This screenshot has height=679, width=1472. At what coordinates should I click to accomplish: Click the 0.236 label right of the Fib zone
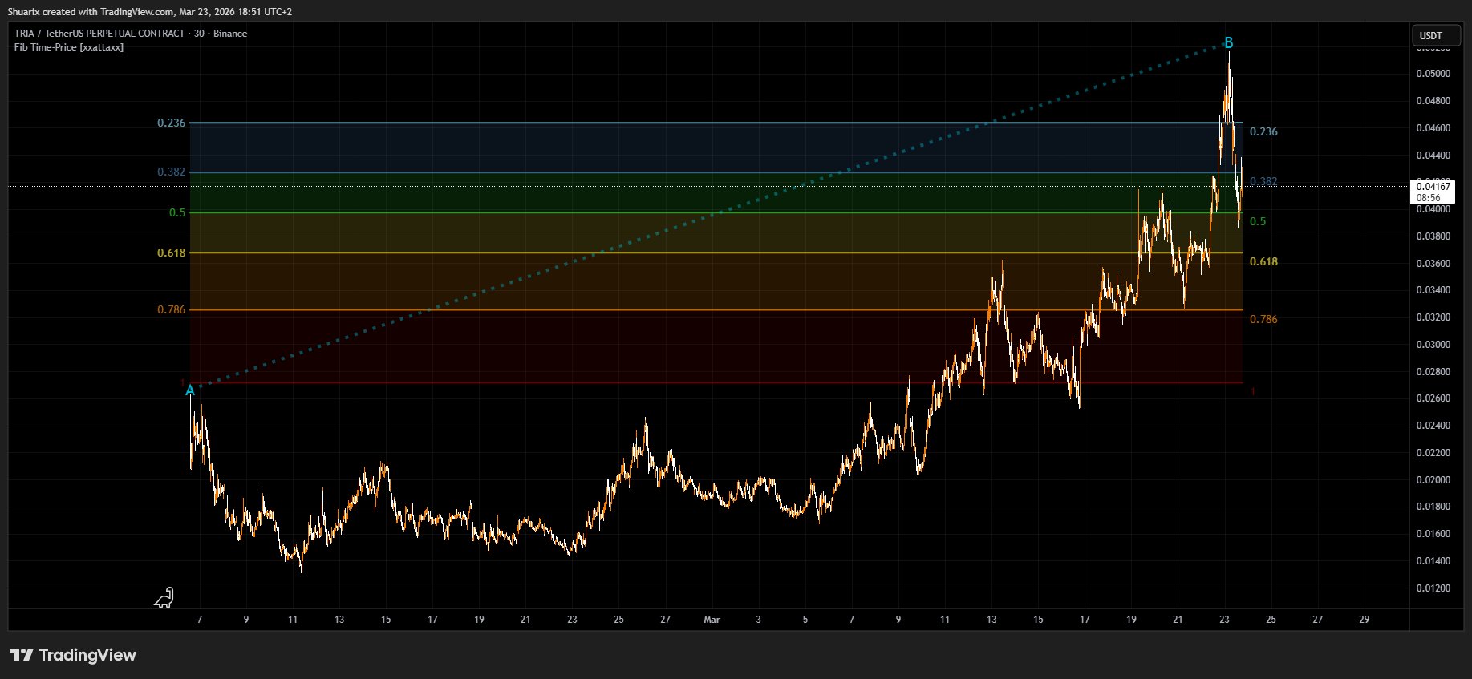(x=1263, y=131)
